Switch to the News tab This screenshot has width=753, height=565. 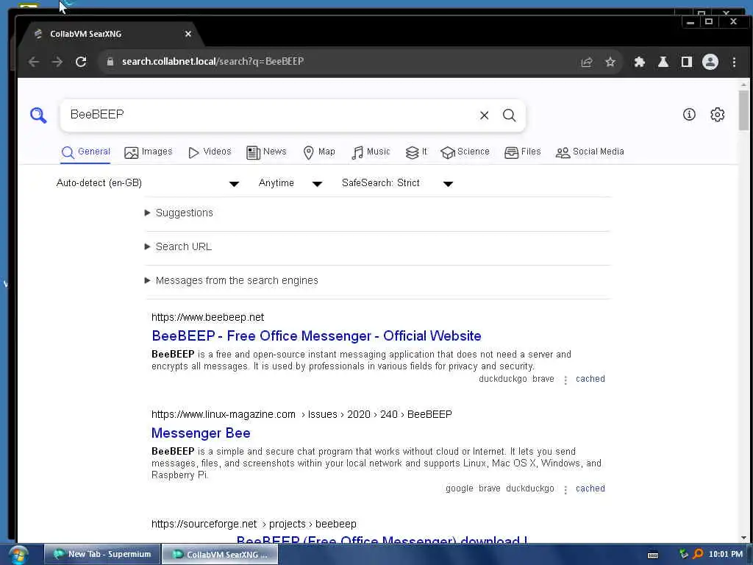point(266,152)
